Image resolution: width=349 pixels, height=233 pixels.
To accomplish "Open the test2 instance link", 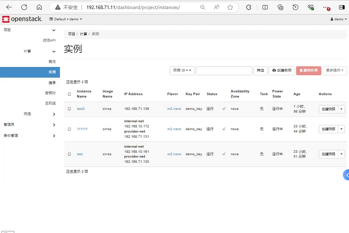I will (81, 109).
